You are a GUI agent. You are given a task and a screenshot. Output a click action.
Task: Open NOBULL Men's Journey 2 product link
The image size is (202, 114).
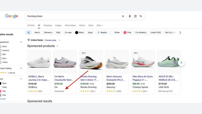pyautogui.click(x=39, y=78)
